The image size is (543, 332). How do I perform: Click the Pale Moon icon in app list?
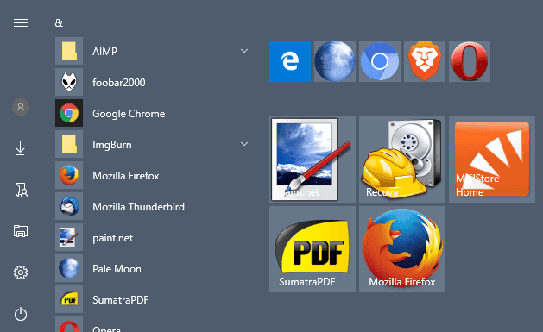pos(69,268)
